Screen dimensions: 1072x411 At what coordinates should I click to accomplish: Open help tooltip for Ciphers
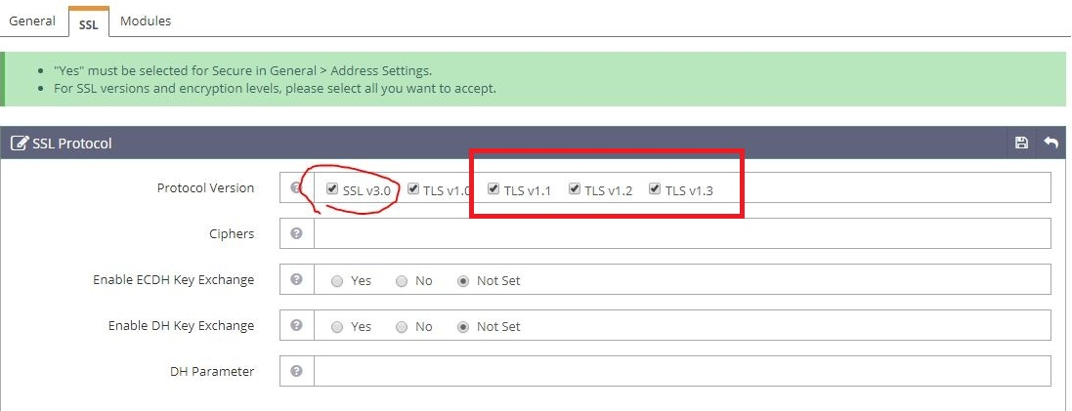tap(296, 234)
